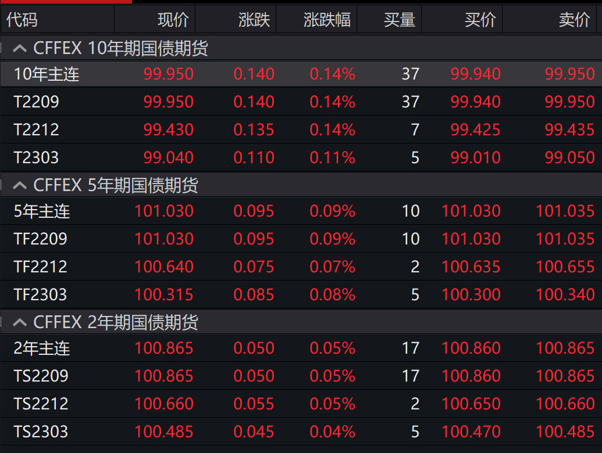Select the 2年主连 contract row

coord(42,348)
